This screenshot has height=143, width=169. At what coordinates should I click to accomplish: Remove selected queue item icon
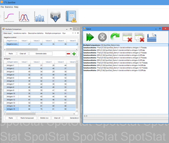[x=128, y=37]
